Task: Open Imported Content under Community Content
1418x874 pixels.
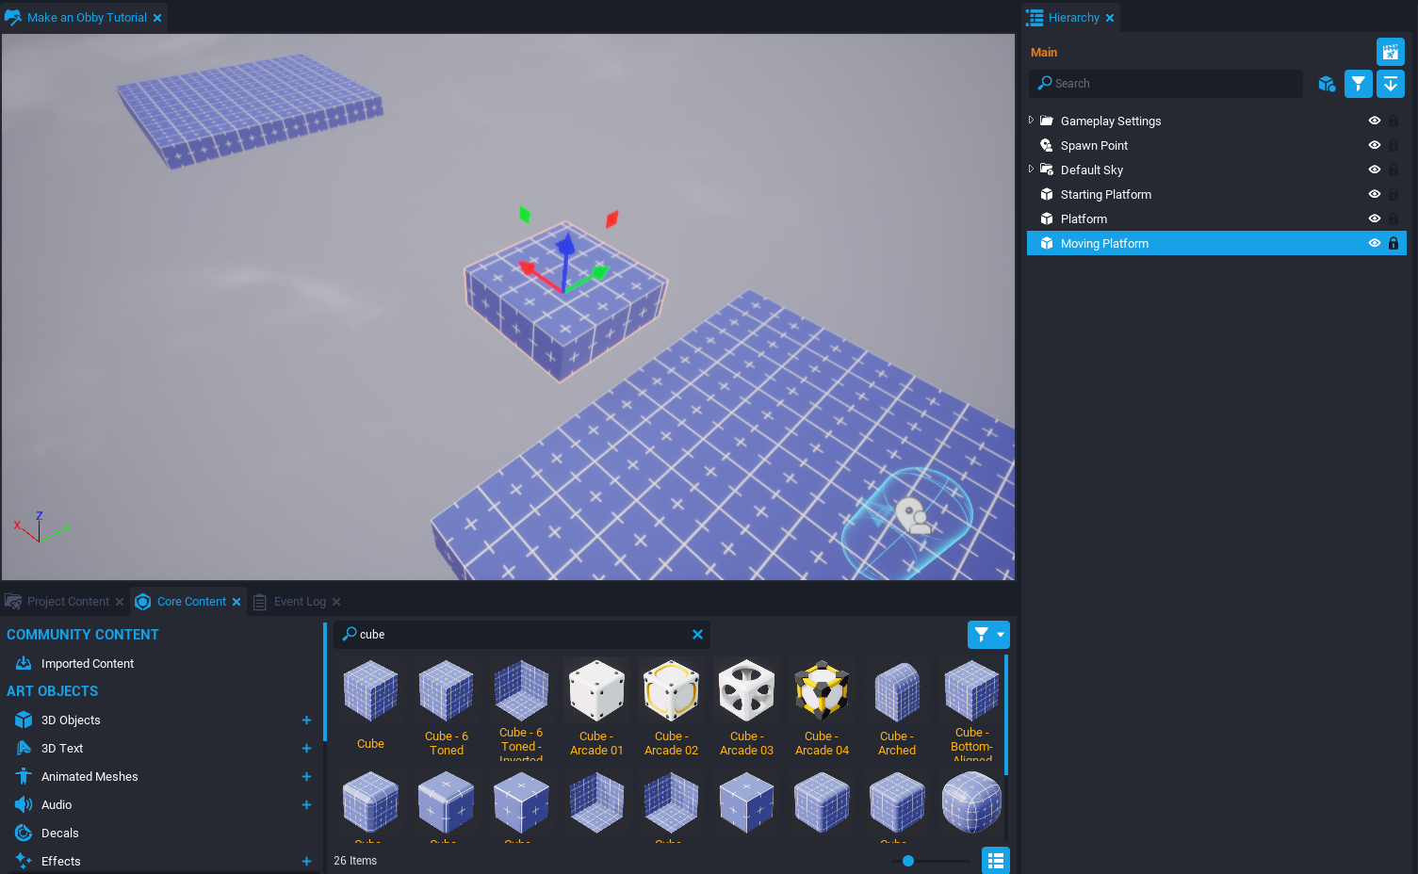Action: [x=87, y=663]
